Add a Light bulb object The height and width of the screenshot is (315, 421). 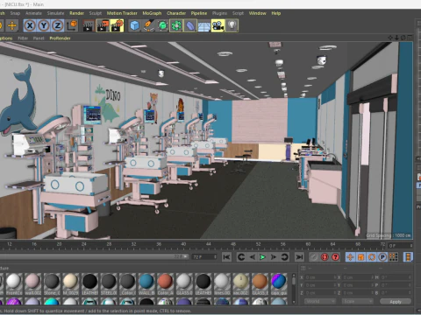pos(232,25)
